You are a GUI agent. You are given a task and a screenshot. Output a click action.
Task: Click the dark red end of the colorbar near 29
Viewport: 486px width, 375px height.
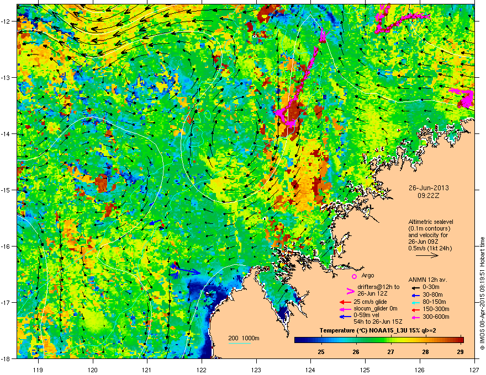tap(461, 340)
